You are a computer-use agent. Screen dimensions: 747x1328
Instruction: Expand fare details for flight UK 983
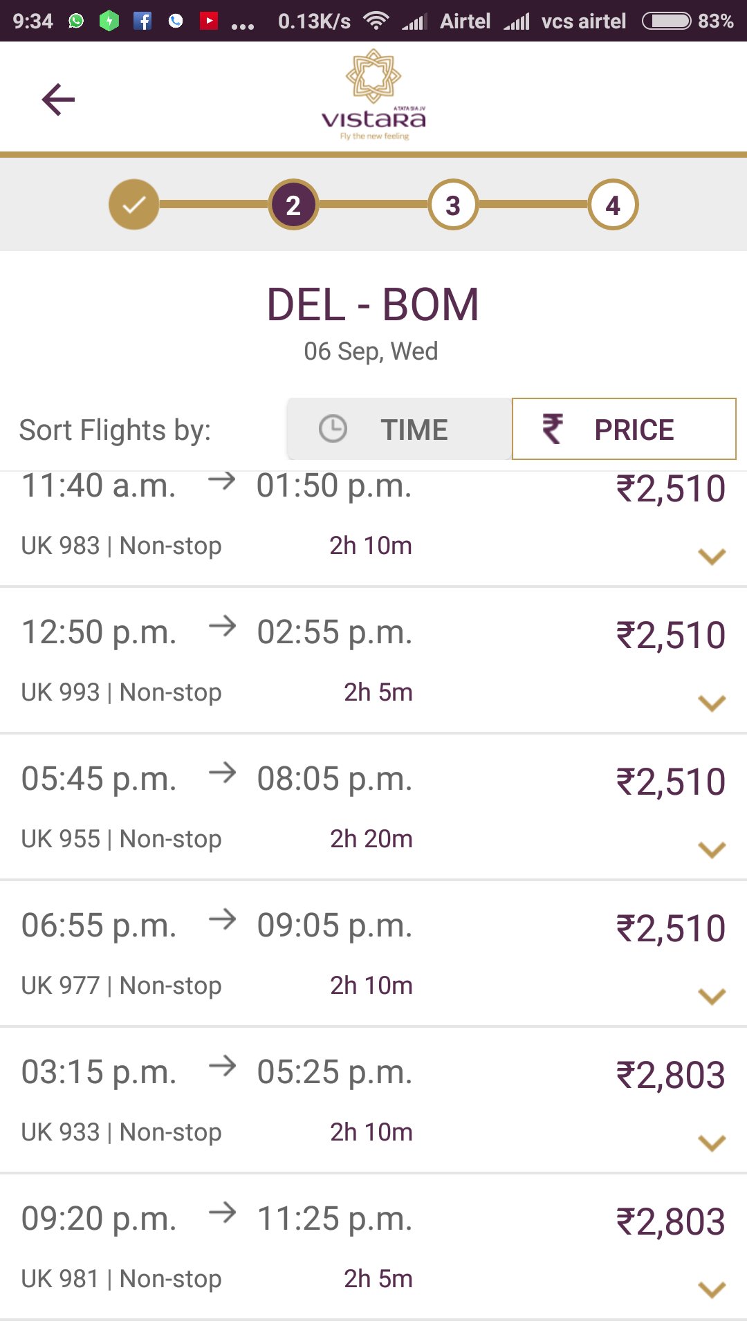[712, 556]
